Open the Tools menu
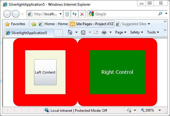 tap(153, 32)
